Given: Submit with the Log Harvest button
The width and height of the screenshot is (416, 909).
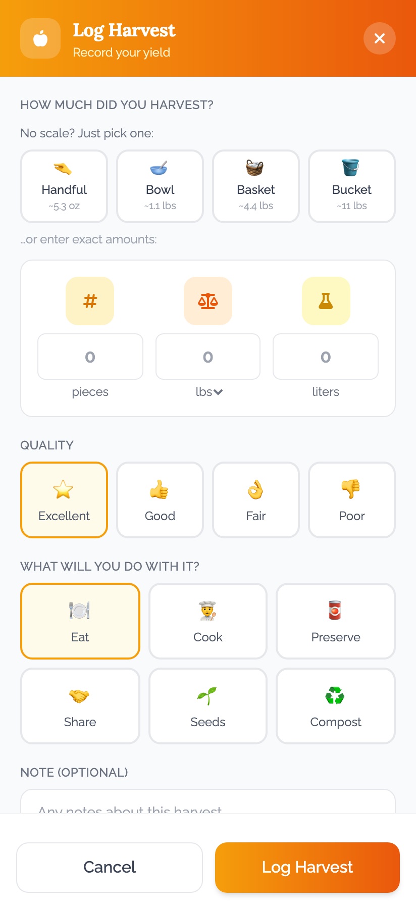Looking at the screenshot, I should (307, 868).
